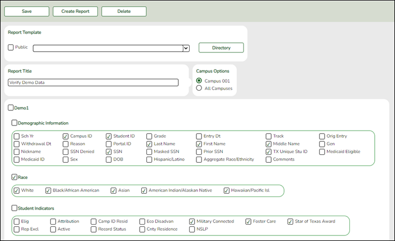
Task: Check the Record Status checkbox
Action: [x=93, y=229]
